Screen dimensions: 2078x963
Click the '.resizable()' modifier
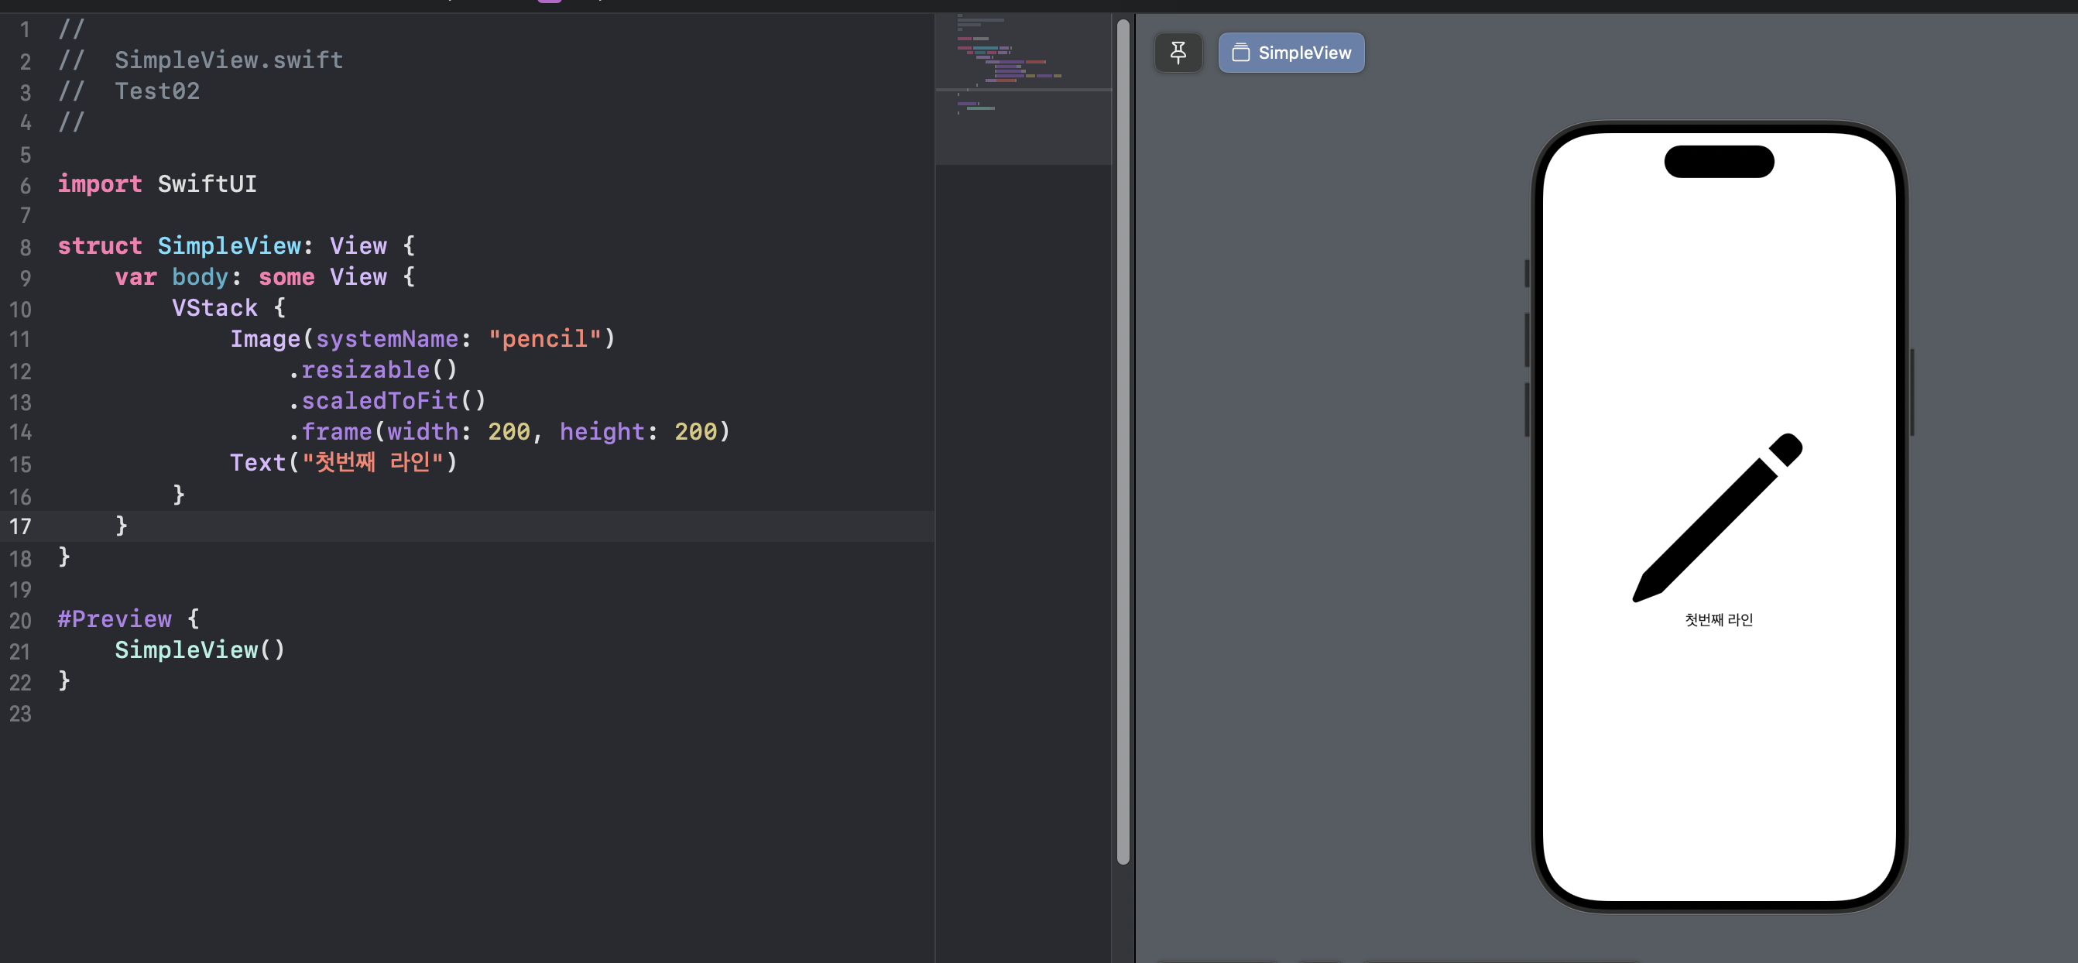(x=373, y=369)
